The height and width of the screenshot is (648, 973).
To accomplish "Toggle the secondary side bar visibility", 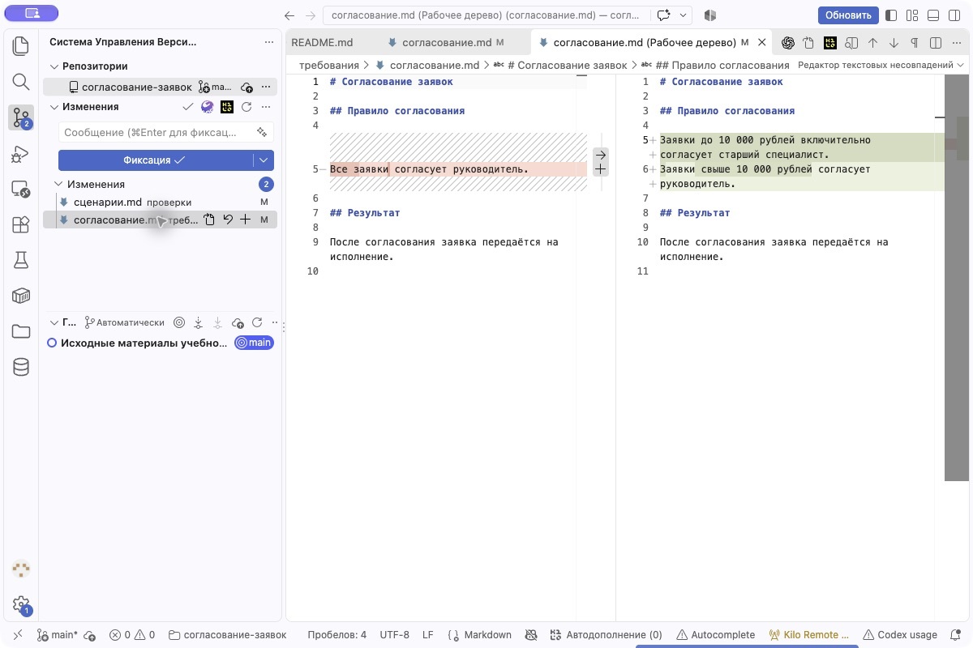I will pos(955,15).
